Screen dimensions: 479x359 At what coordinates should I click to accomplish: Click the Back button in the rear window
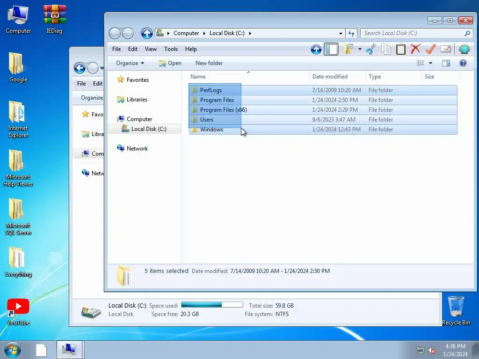tap(80, 68)
